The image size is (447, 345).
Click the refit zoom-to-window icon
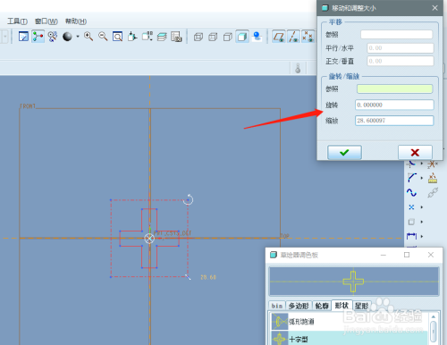click(x=118, y=37)
